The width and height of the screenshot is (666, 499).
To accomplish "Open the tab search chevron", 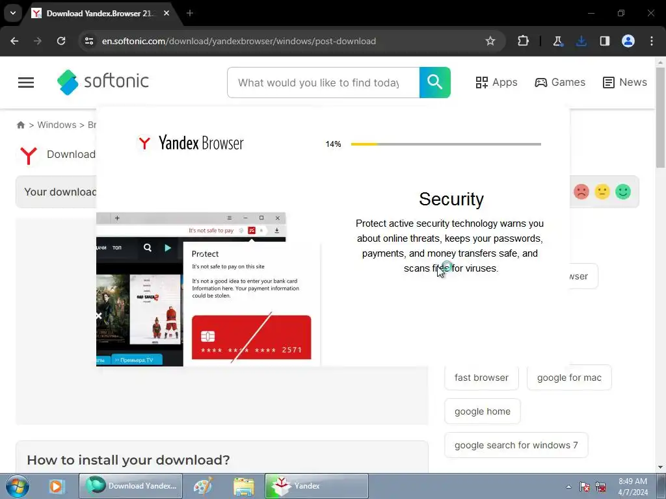I will click(x=13, y=13).
